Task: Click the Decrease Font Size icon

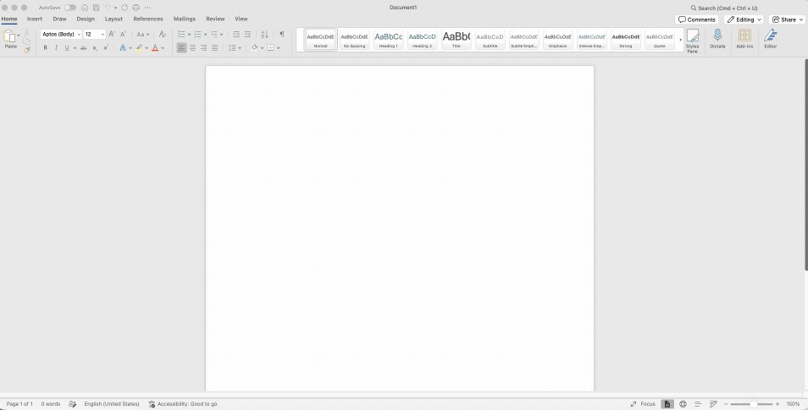Action: tap(123, 35)
